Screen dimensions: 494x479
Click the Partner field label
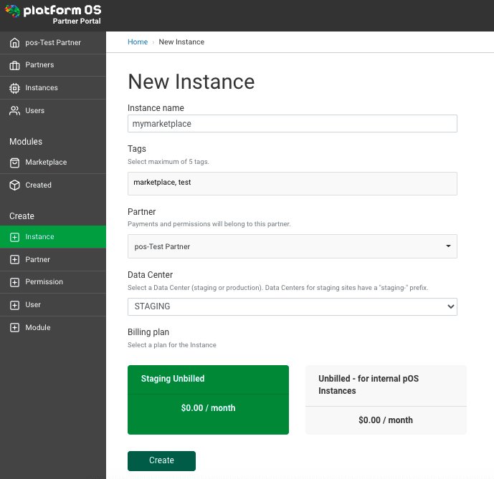click(142, 212)
